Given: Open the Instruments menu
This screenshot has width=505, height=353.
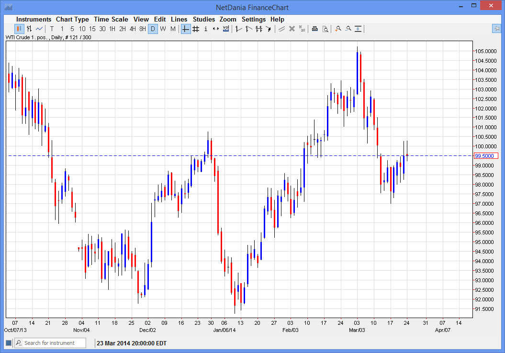Looking at the screenshot, I should point(34,19).
